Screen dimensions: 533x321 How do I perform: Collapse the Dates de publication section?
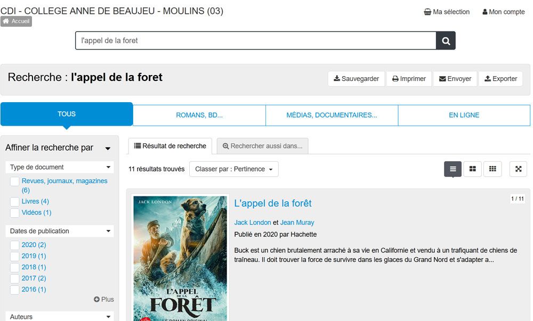click(109, 231)
